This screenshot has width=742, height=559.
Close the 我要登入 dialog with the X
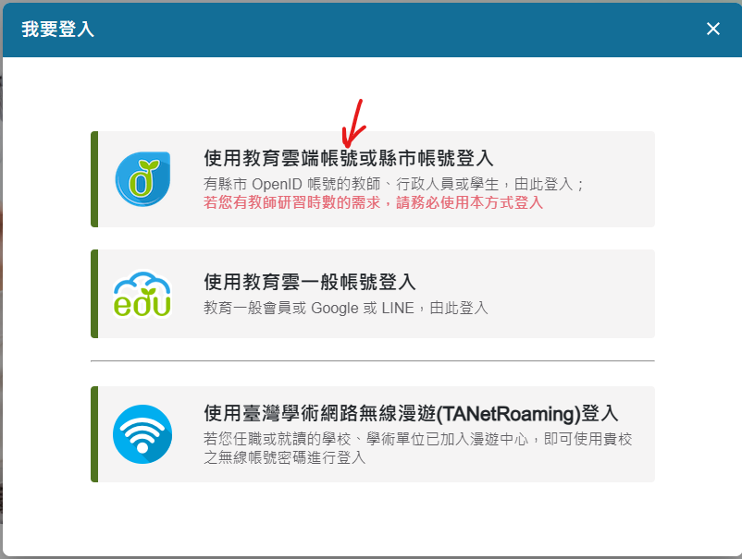coord(713,29)
